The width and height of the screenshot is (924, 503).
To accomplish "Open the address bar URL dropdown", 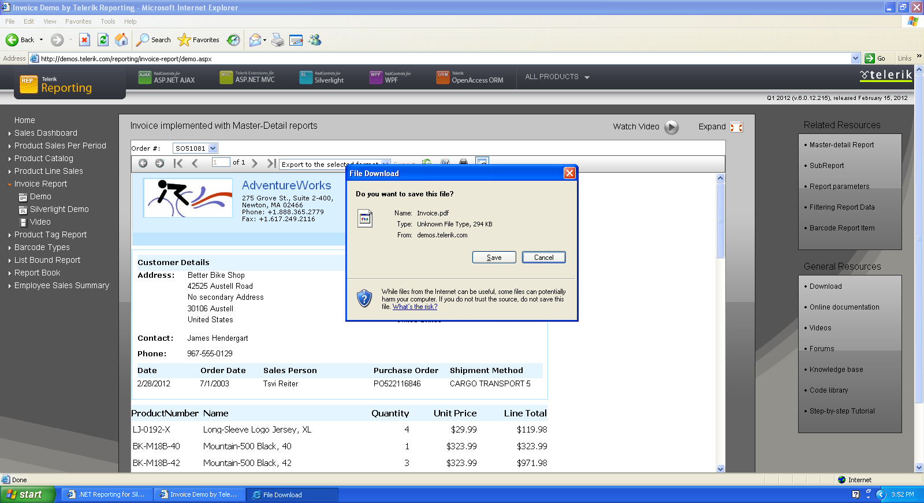I will (856, 58).
